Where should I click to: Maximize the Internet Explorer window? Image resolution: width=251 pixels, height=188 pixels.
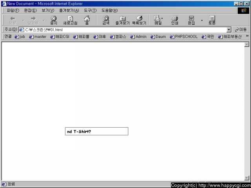pos(241,4)
